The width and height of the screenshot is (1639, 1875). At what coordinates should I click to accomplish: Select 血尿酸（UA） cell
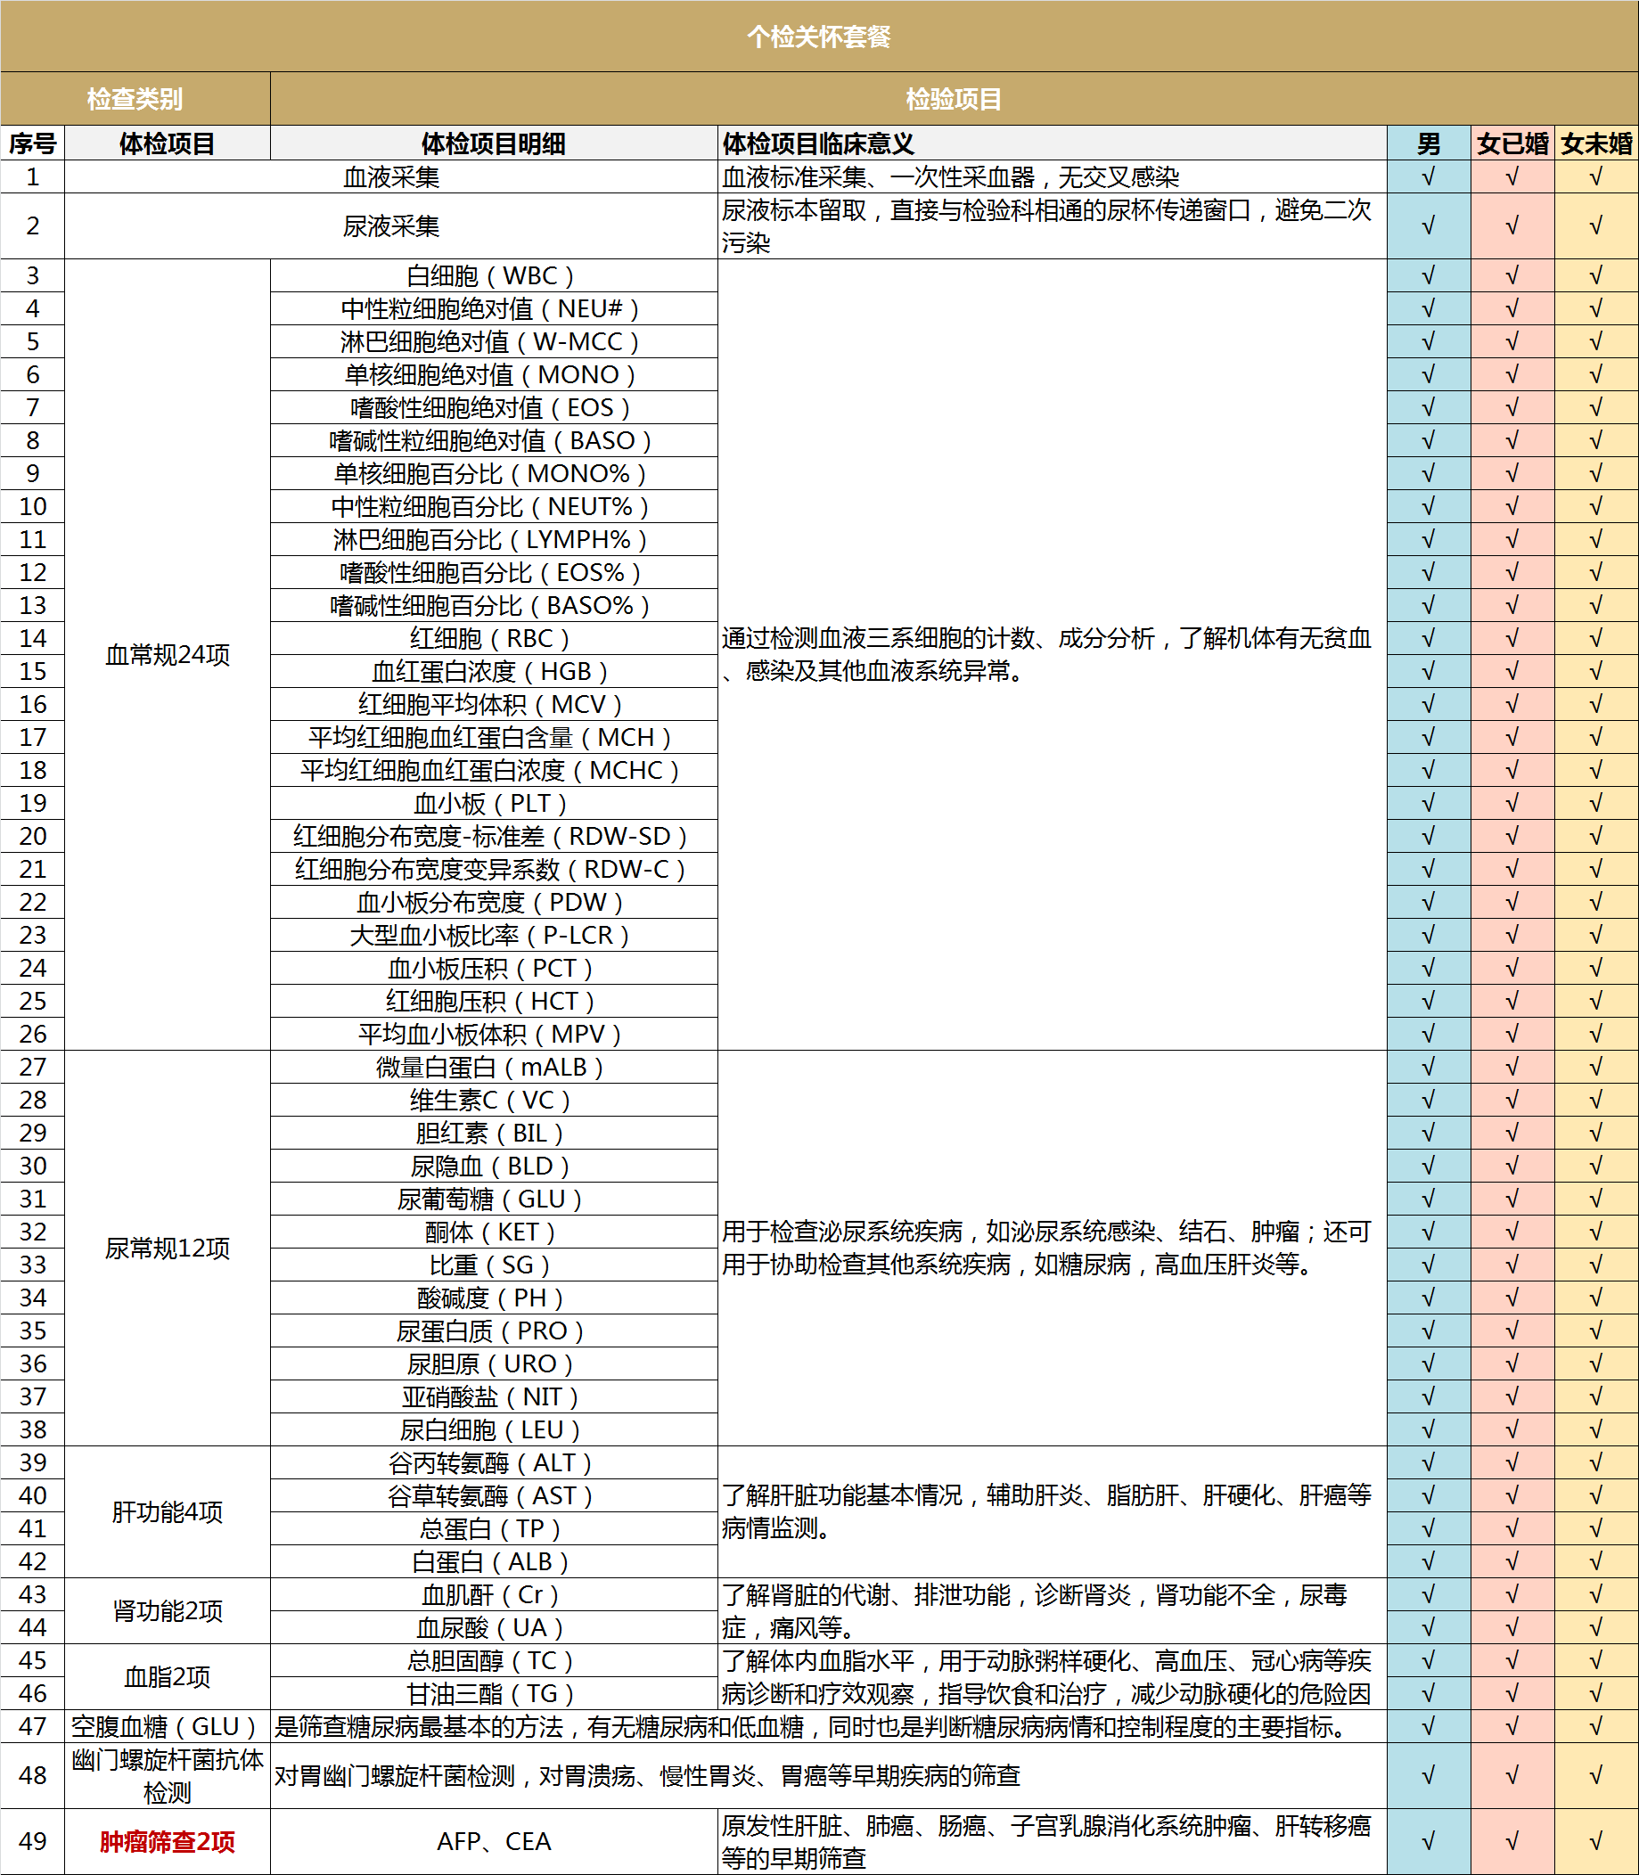pos(494,1628)
